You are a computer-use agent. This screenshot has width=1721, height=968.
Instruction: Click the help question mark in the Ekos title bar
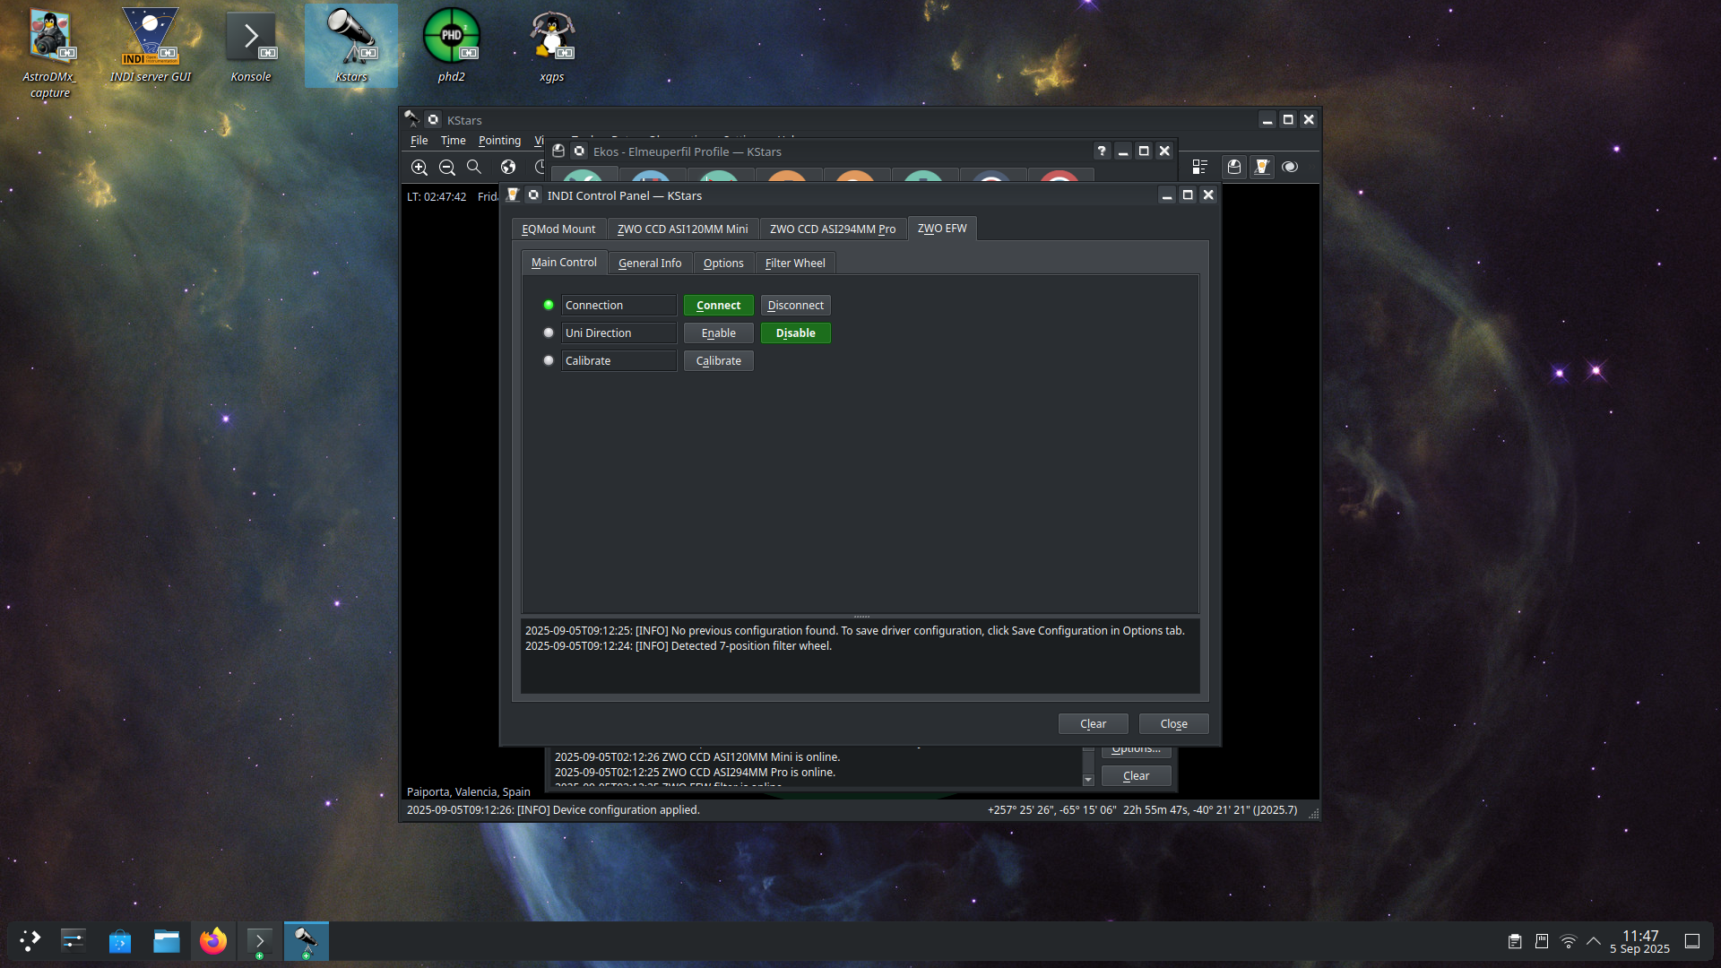click(1102, 151)
